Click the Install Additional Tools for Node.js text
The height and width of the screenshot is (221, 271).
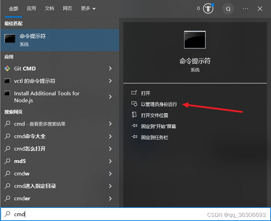point(47,97)
